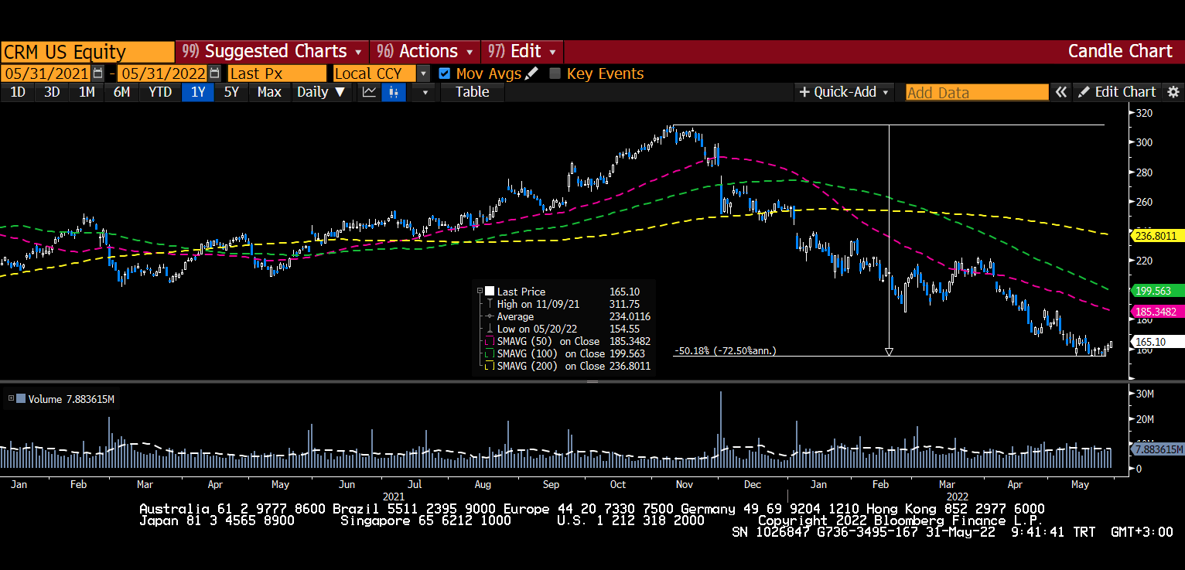The width and height of the screenshot is (1185, 570).
Task: Click the Table button
Action: pyautogui.click(x=472, y=92)
